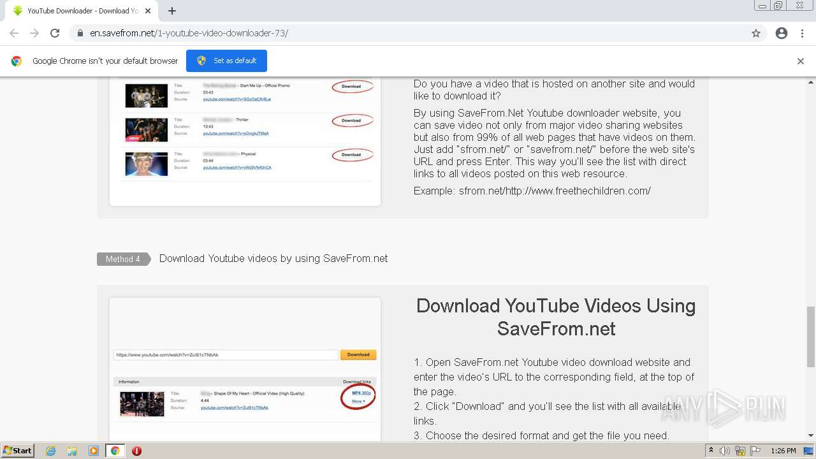Image resolution: width=816 pixels, height=459 pixels.
Task: Click the Chrome logo in notification bar
Action: click(17, 61)
